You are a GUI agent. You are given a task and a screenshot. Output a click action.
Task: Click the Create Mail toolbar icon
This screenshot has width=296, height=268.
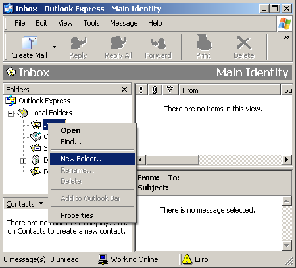[x=30, y=43]
